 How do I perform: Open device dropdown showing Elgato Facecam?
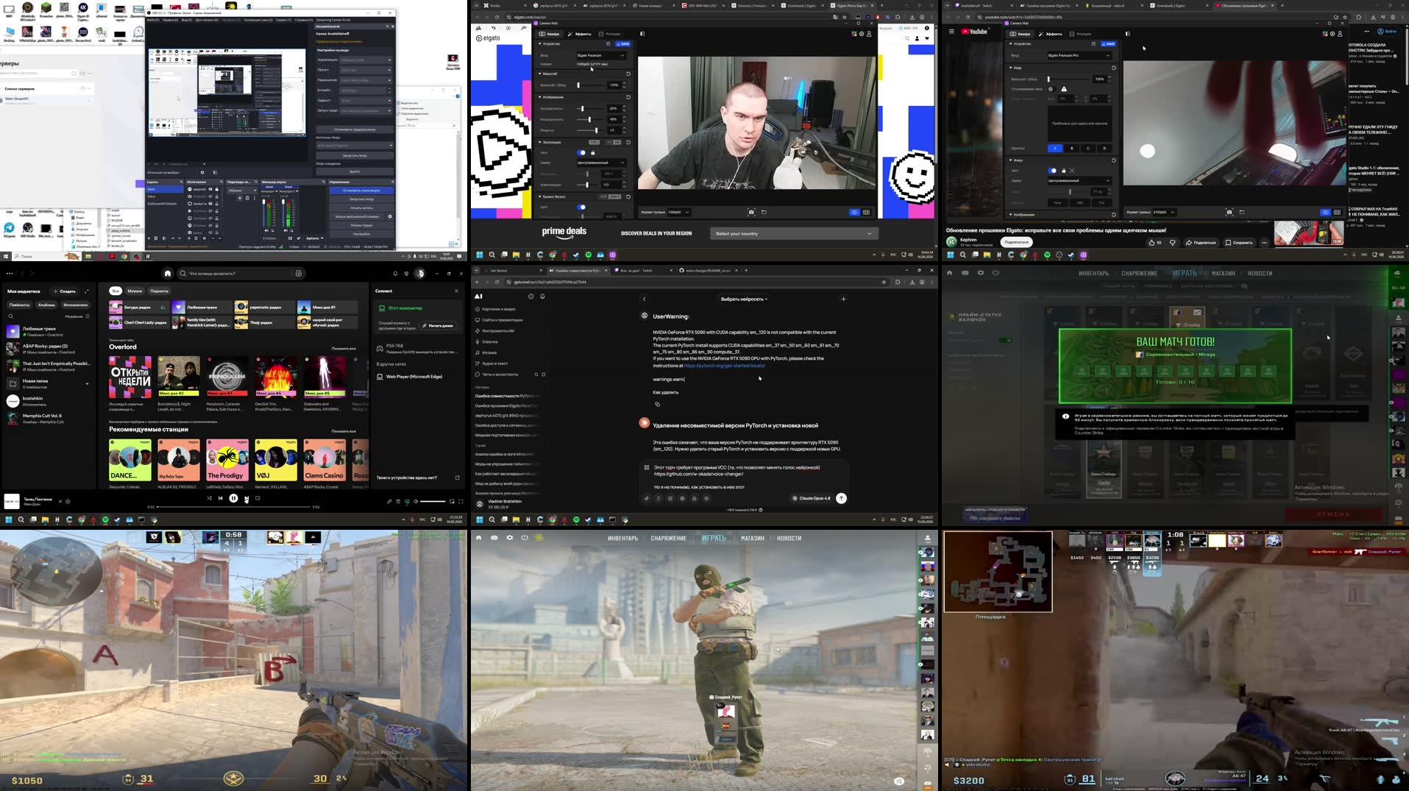(601, 55)
